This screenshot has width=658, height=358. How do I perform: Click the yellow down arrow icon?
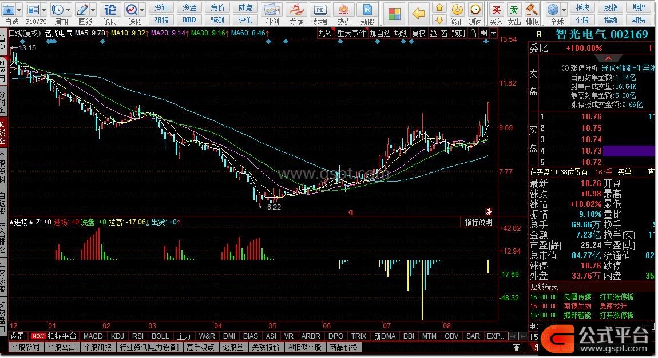point(439,19)
